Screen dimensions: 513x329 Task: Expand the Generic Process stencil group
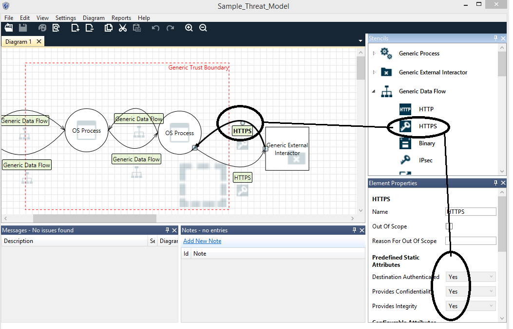374,53
